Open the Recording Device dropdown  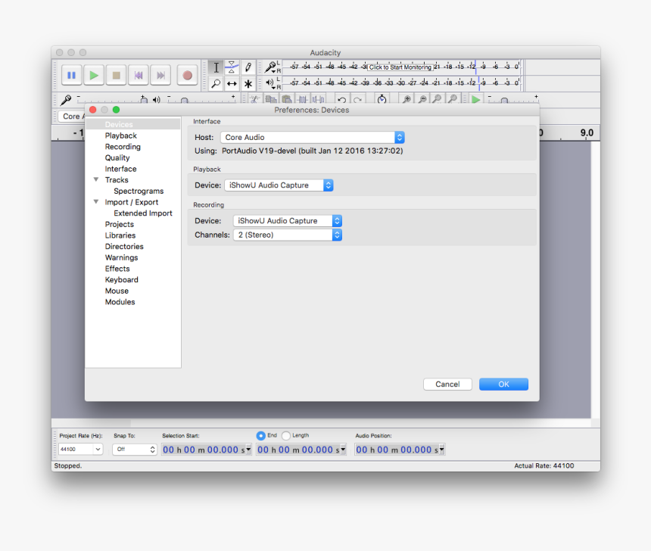[x=288, y=221]
